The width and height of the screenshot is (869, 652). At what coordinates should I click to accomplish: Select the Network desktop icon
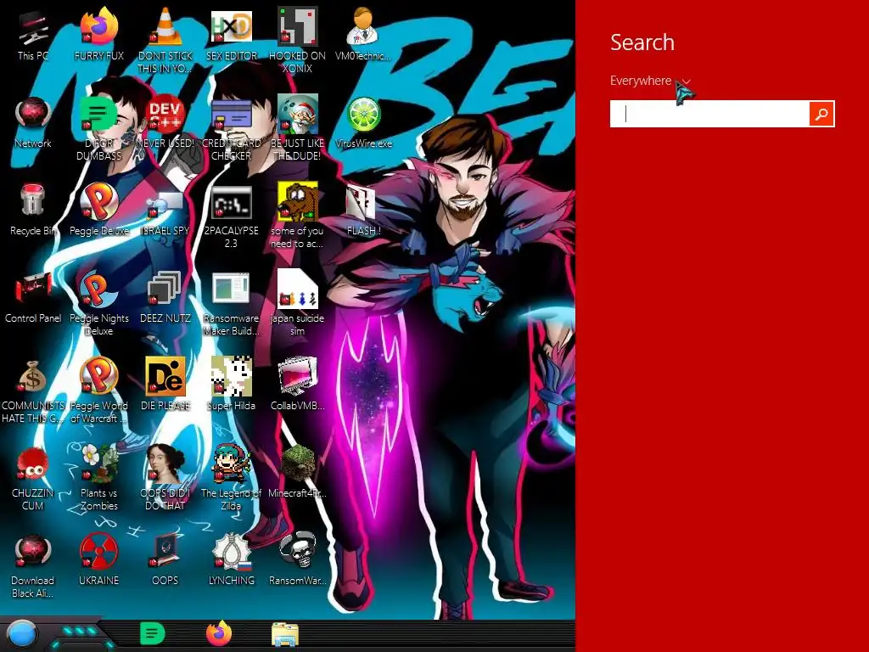33,115
